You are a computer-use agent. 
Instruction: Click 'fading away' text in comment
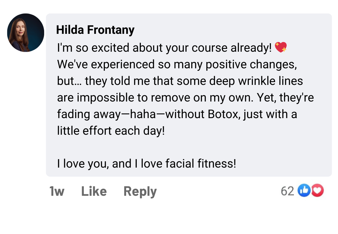(89, 114)
